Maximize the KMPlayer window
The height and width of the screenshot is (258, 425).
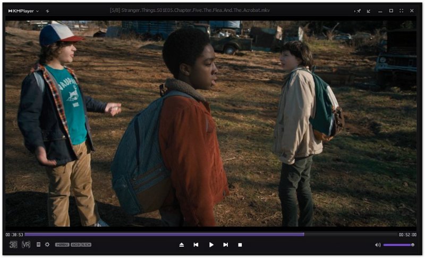[391, 11]
